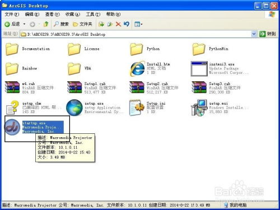Select the Rainbow folder icon
The height and width of the screenshot is (210, 280).
12,69
